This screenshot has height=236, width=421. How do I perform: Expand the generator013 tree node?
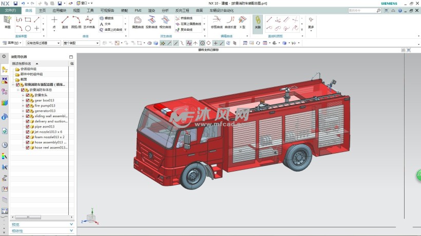click(23, 111)
